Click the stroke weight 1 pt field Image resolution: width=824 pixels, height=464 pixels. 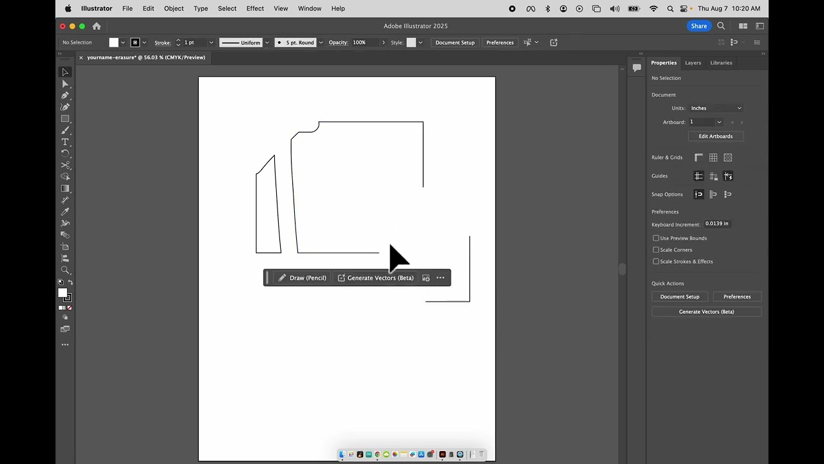point(193,43)
